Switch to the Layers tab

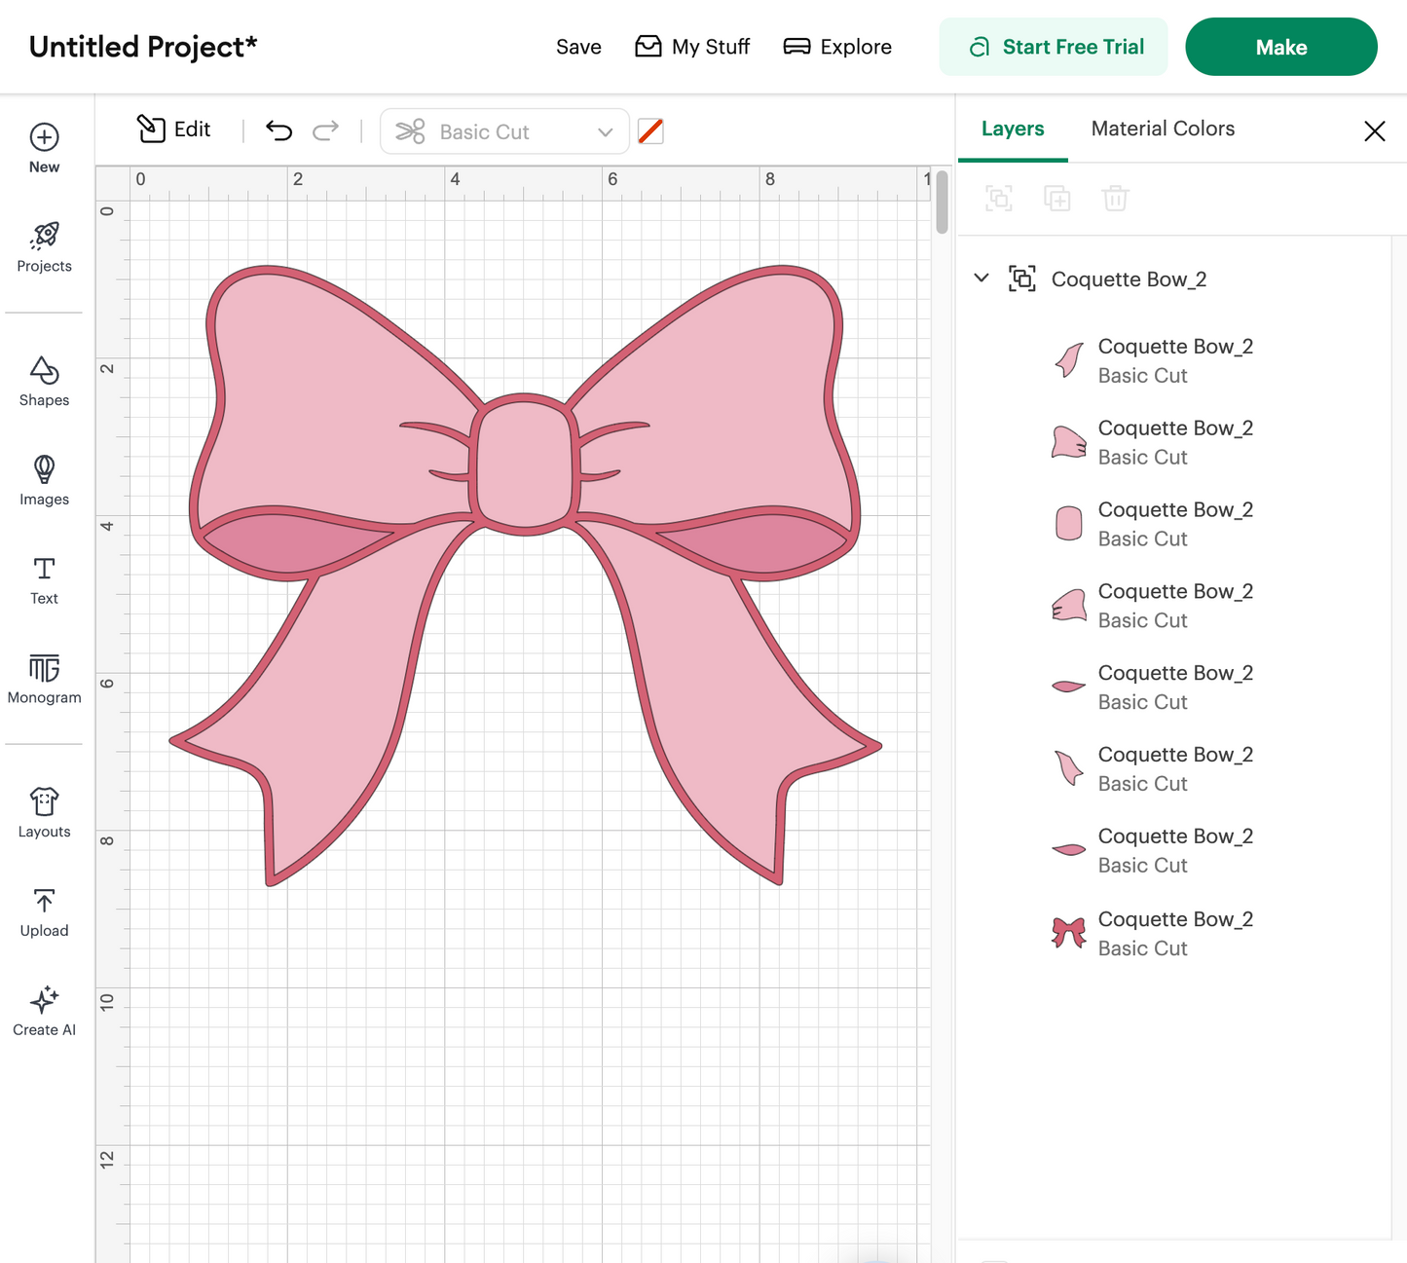point(1013,129)
